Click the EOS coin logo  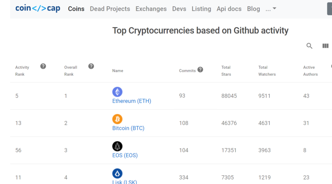[x=117, y=146]
